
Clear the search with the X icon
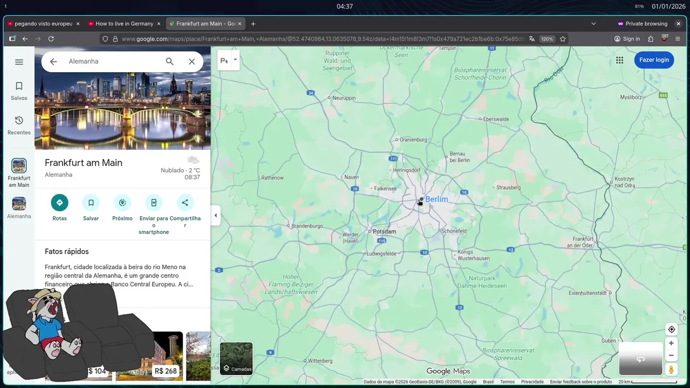(191, 61)
